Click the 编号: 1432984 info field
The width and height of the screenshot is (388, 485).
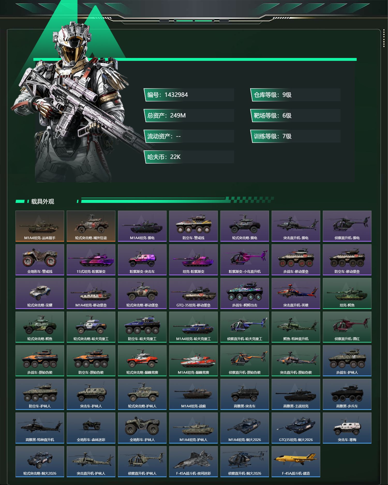[189, 95]
